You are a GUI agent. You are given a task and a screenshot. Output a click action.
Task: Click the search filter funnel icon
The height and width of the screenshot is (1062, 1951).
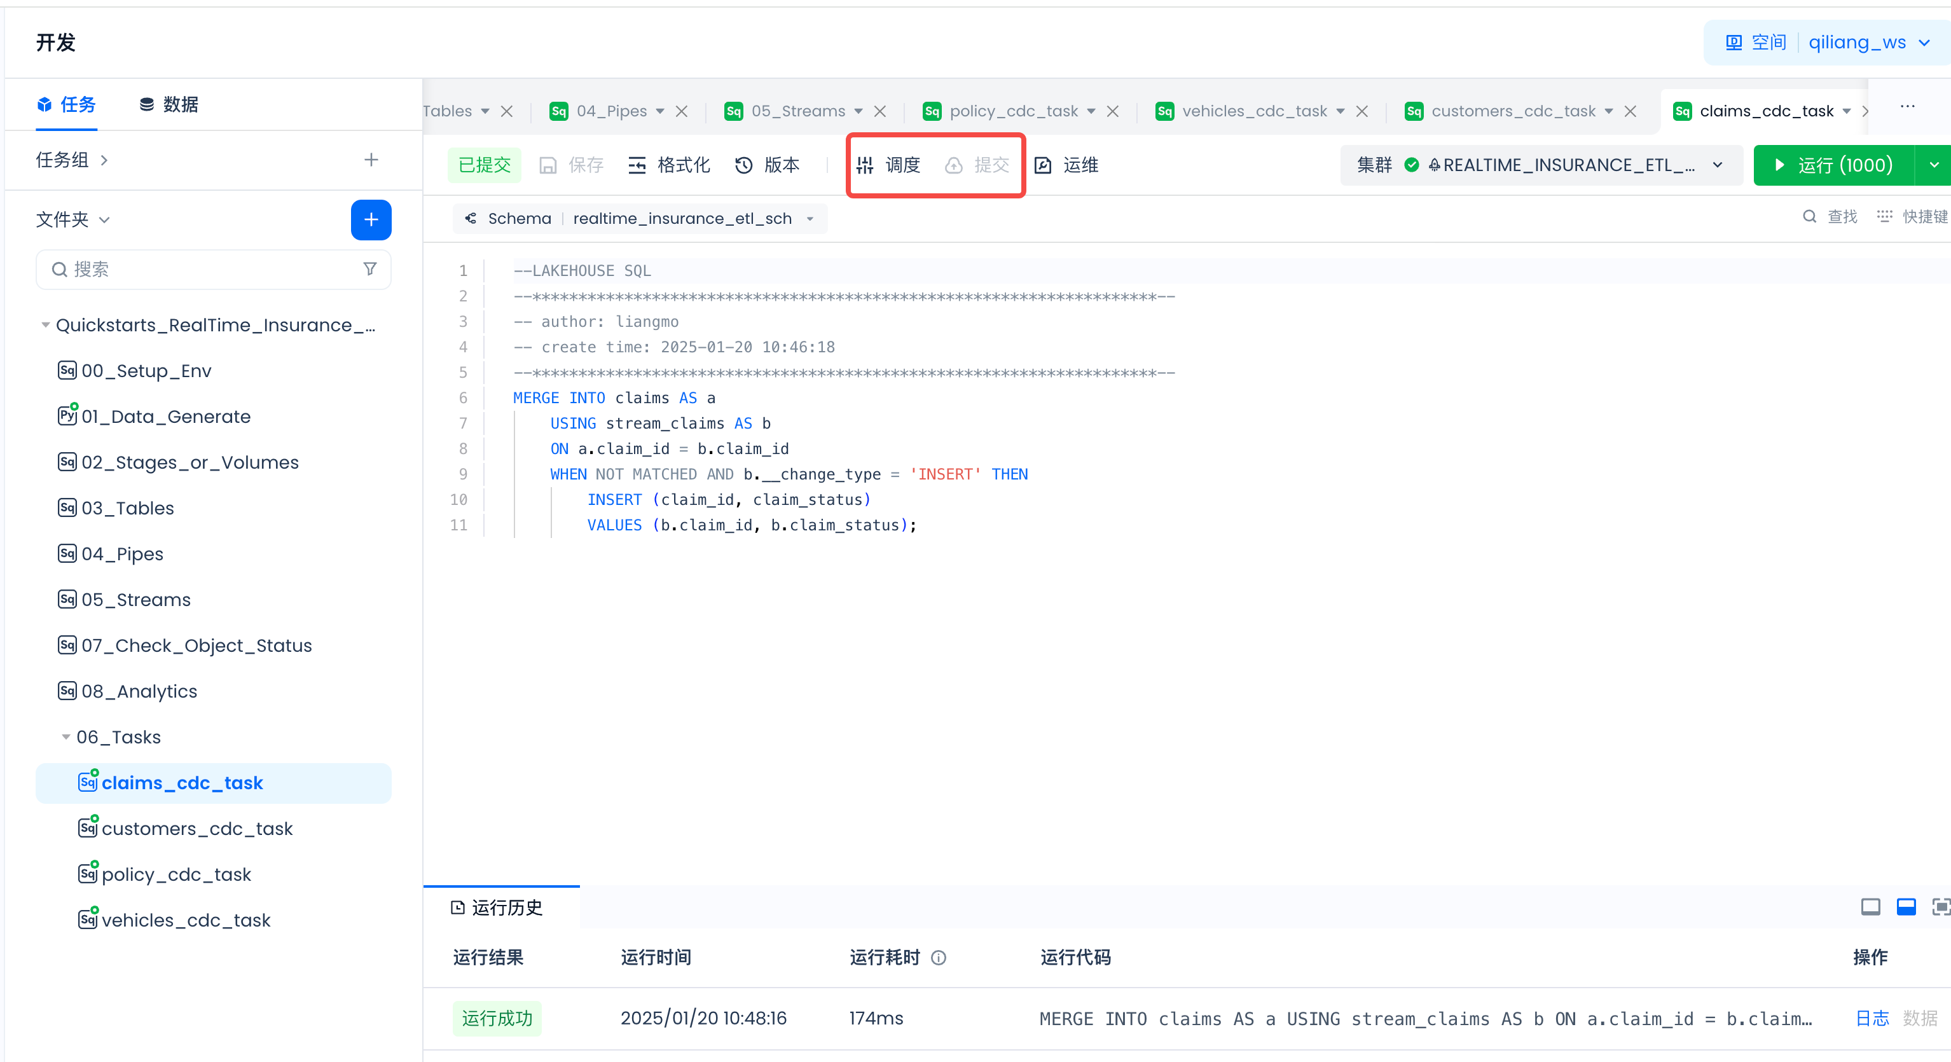tap(369, 269)
